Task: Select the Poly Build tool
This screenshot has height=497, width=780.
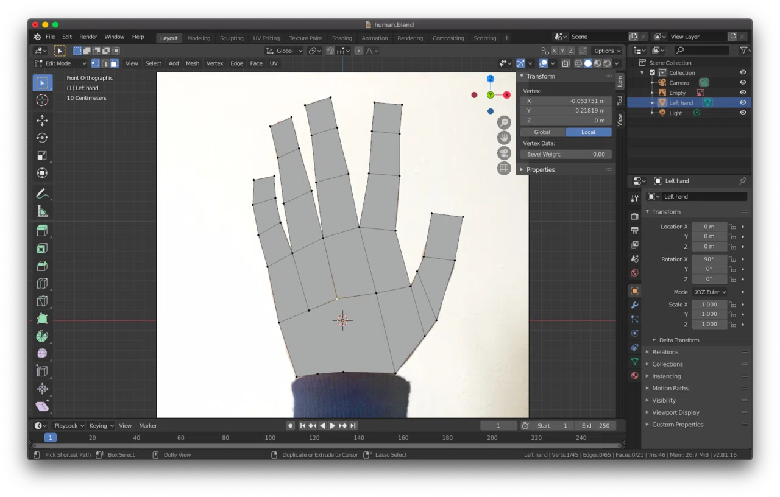Action: coord(42,319)
